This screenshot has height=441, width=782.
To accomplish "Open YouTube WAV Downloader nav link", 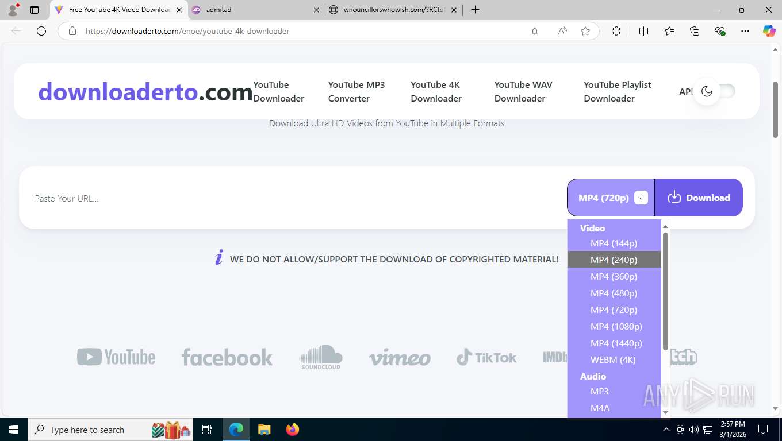I will [523, 91].
